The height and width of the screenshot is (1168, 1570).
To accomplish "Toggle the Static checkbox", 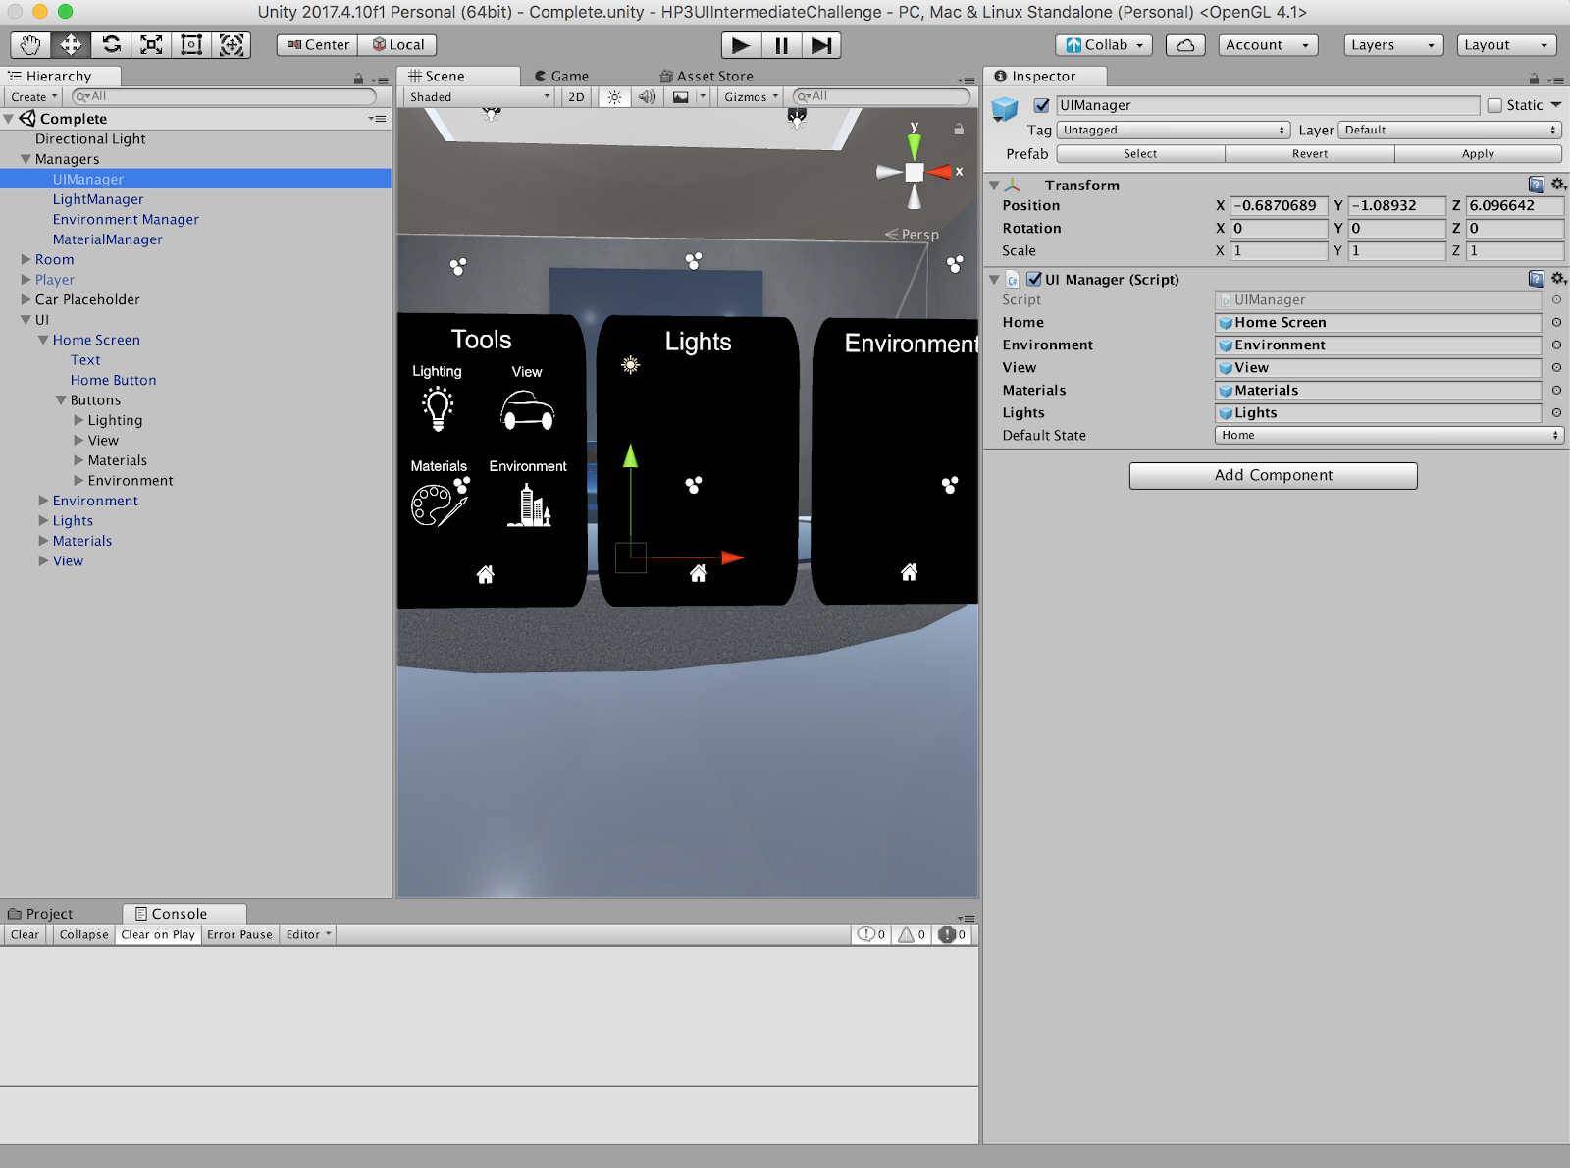I will pos(1494,106).
